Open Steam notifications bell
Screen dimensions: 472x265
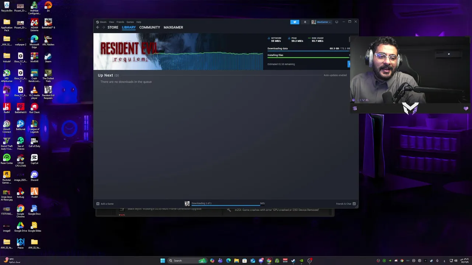[305, 22]
